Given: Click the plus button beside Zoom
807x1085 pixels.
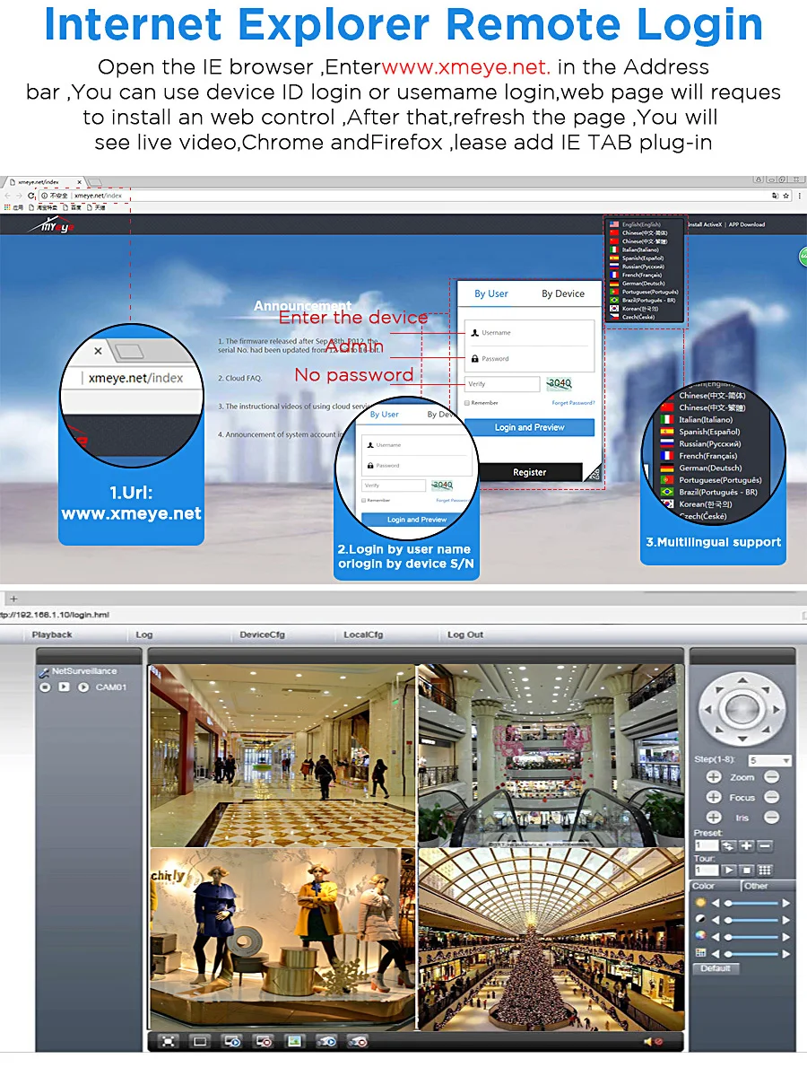Looking at the screenshot, I should click(714, 777).
